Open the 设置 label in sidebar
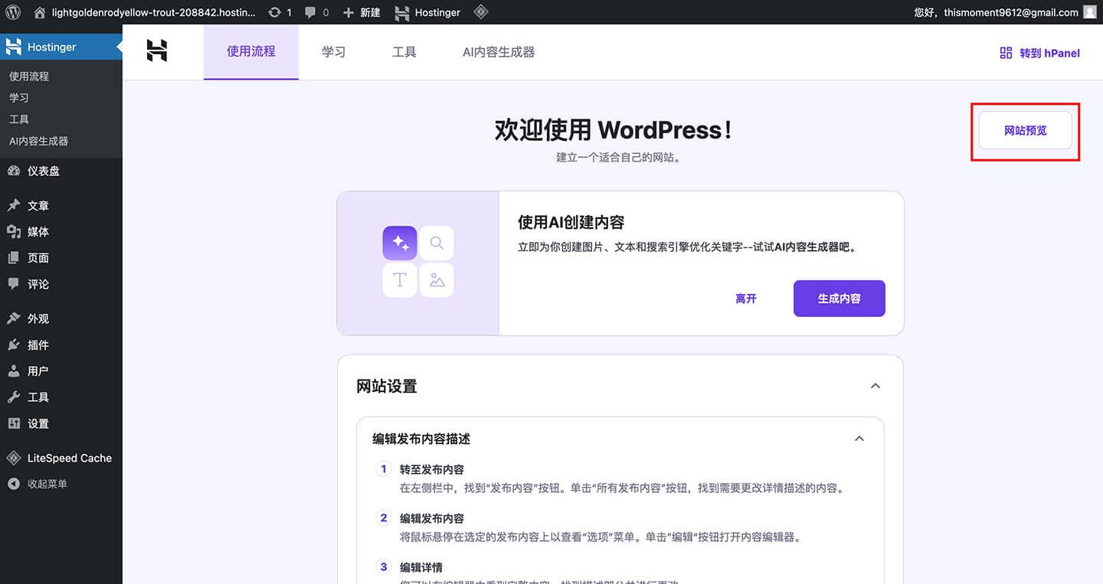The width and height of the screenshot is (1103, 584). coord(38,423)
